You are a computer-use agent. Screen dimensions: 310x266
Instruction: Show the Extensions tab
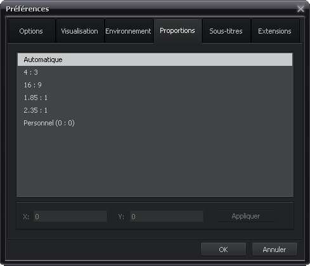[274, 31]
